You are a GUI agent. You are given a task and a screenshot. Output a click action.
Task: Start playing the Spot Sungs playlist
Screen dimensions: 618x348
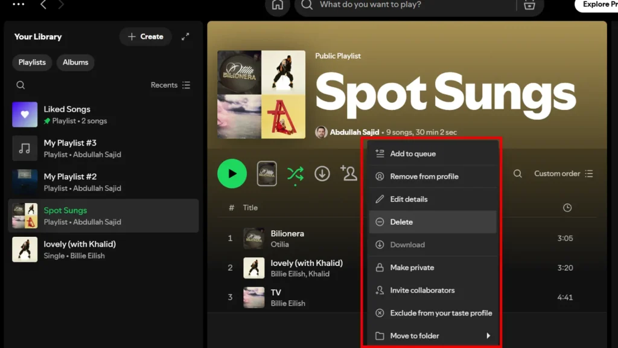tap(232, 173)
